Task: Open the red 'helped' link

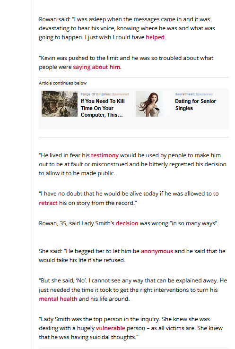Action: click(155, 37)
